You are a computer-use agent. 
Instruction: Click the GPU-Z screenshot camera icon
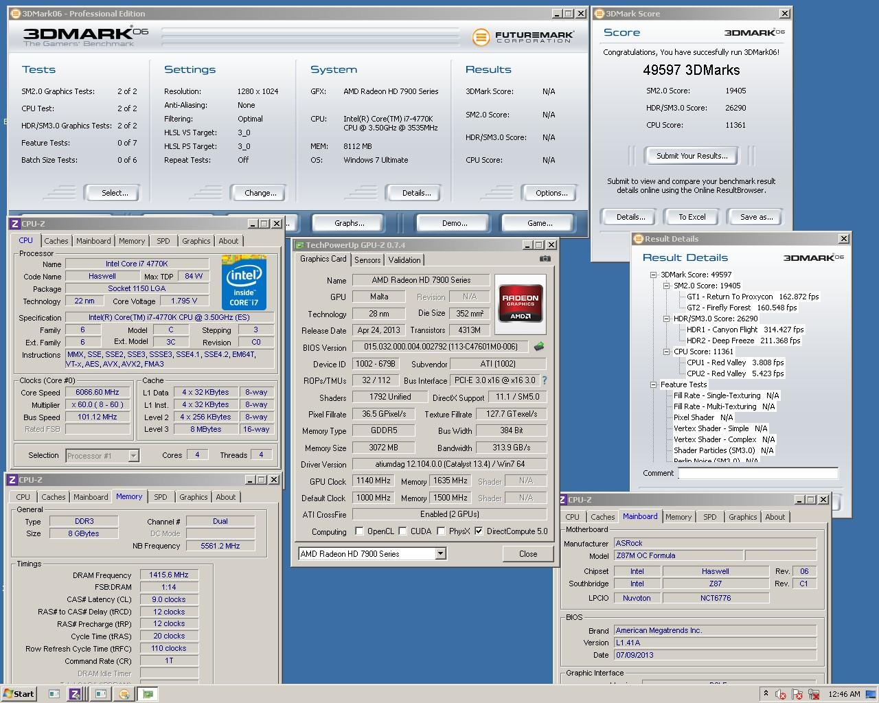[x=545, y=259]
